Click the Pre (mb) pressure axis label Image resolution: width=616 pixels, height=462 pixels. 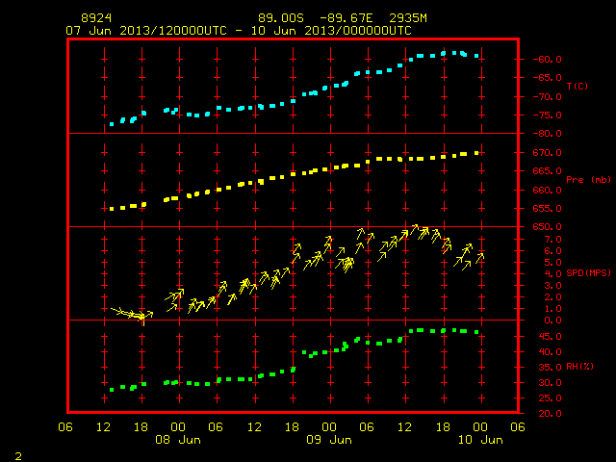click(x=588, y=180)
